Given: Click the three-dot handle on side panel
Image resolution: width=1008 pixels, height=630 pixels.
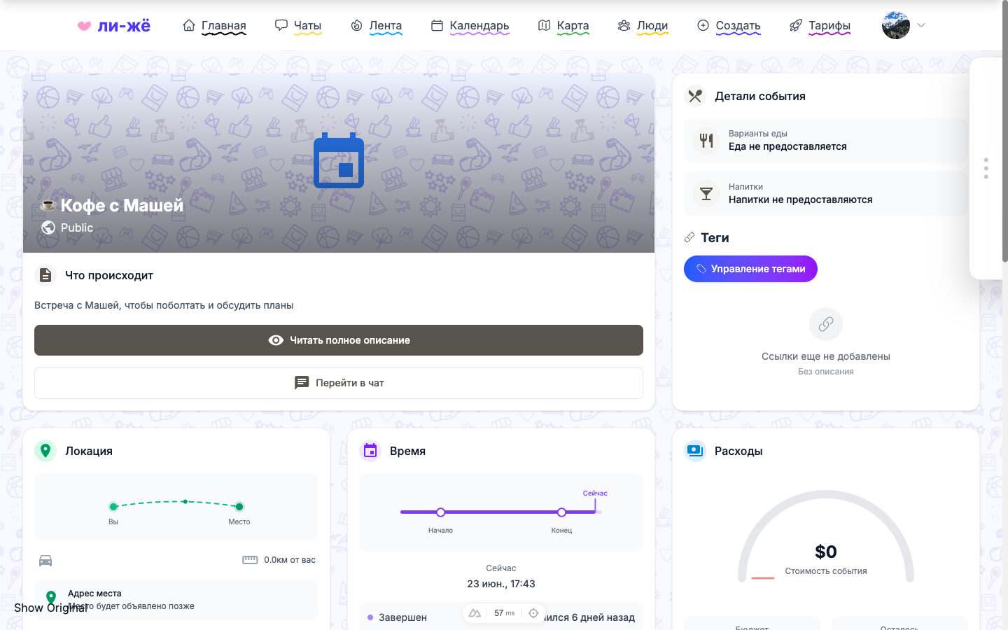Looking at the screenshot, I should point(986,168).
